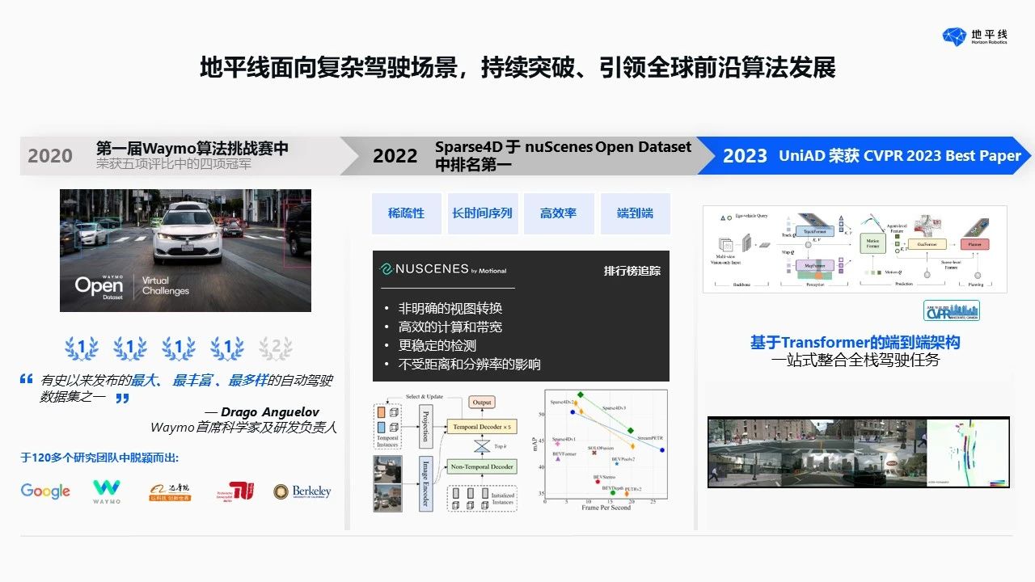Image resolution: width=1035 pixels, height=582 pixels.
Task: Select the 2020 Waymo challenge timeline segment
Action: point(188,155)
